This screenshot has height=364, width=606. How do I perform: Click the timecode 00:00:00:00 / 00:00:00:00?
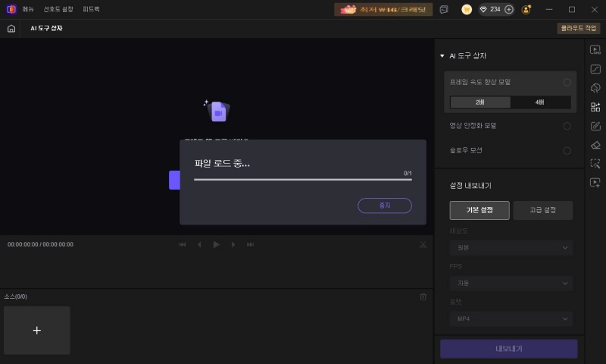40,244
